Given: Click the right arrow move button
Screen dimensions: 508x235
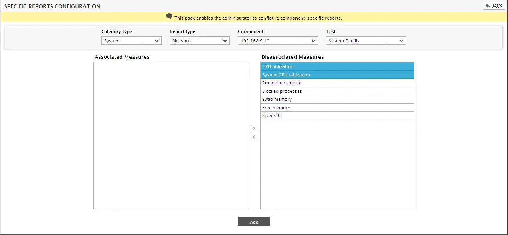Looking at the screenshot, I should [x=253, y=128].
